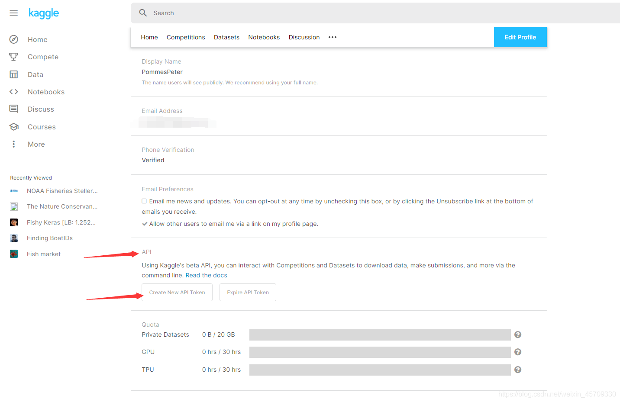Focus the Search input field
The height and width of the screenshot is (402, 620).
coord(375,13)
